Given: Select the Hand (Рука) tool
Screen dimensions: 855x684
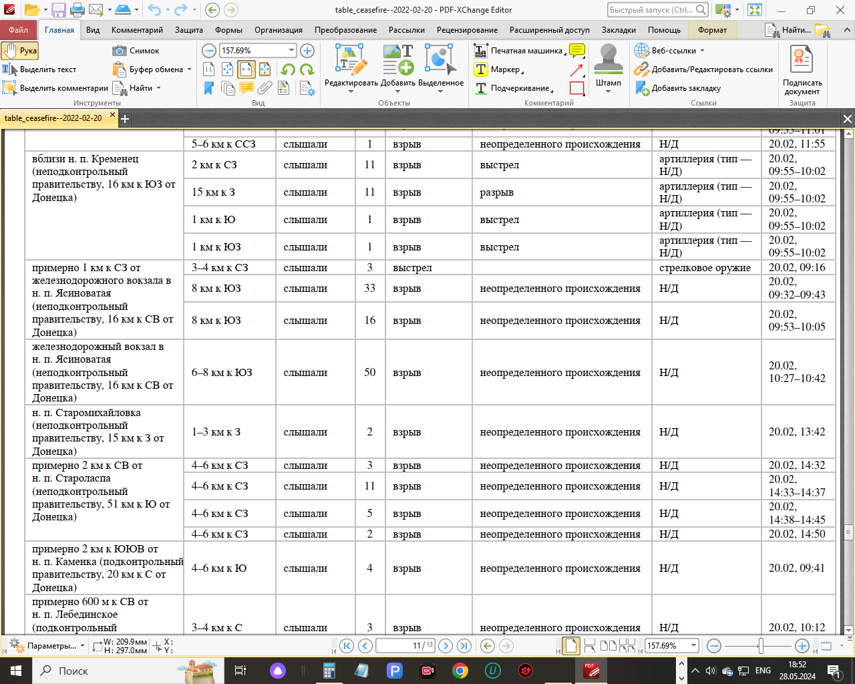Looking at the screenshot, I should click(x=20, y=51).
